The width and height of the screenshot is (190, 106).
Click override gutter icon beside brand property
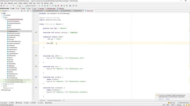[x=36, y=32]
